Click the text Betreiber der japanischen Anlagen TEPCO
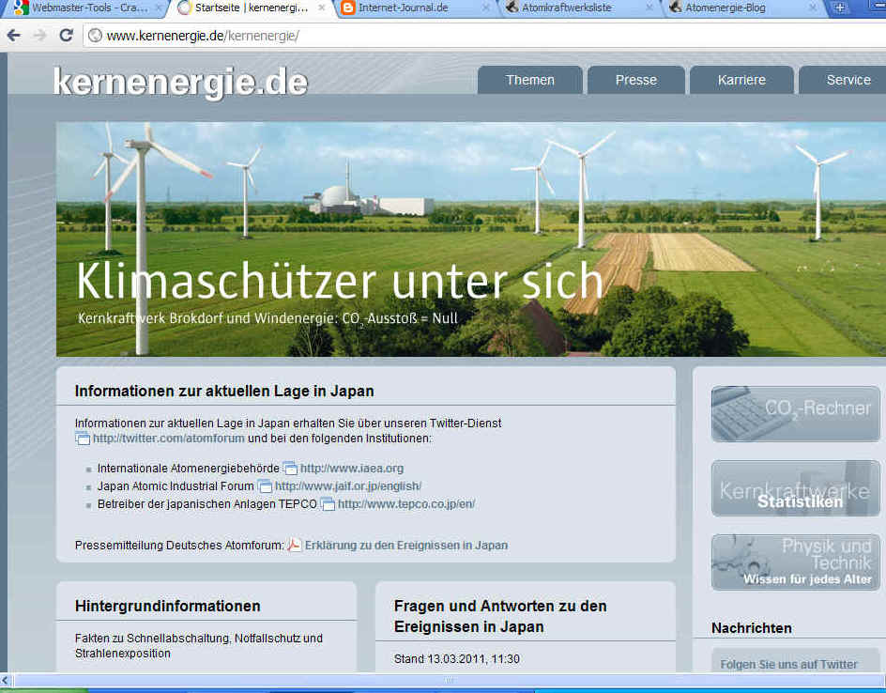Image resolution: width=886 pixels, height=693 pixels. (x=206, y=504)
